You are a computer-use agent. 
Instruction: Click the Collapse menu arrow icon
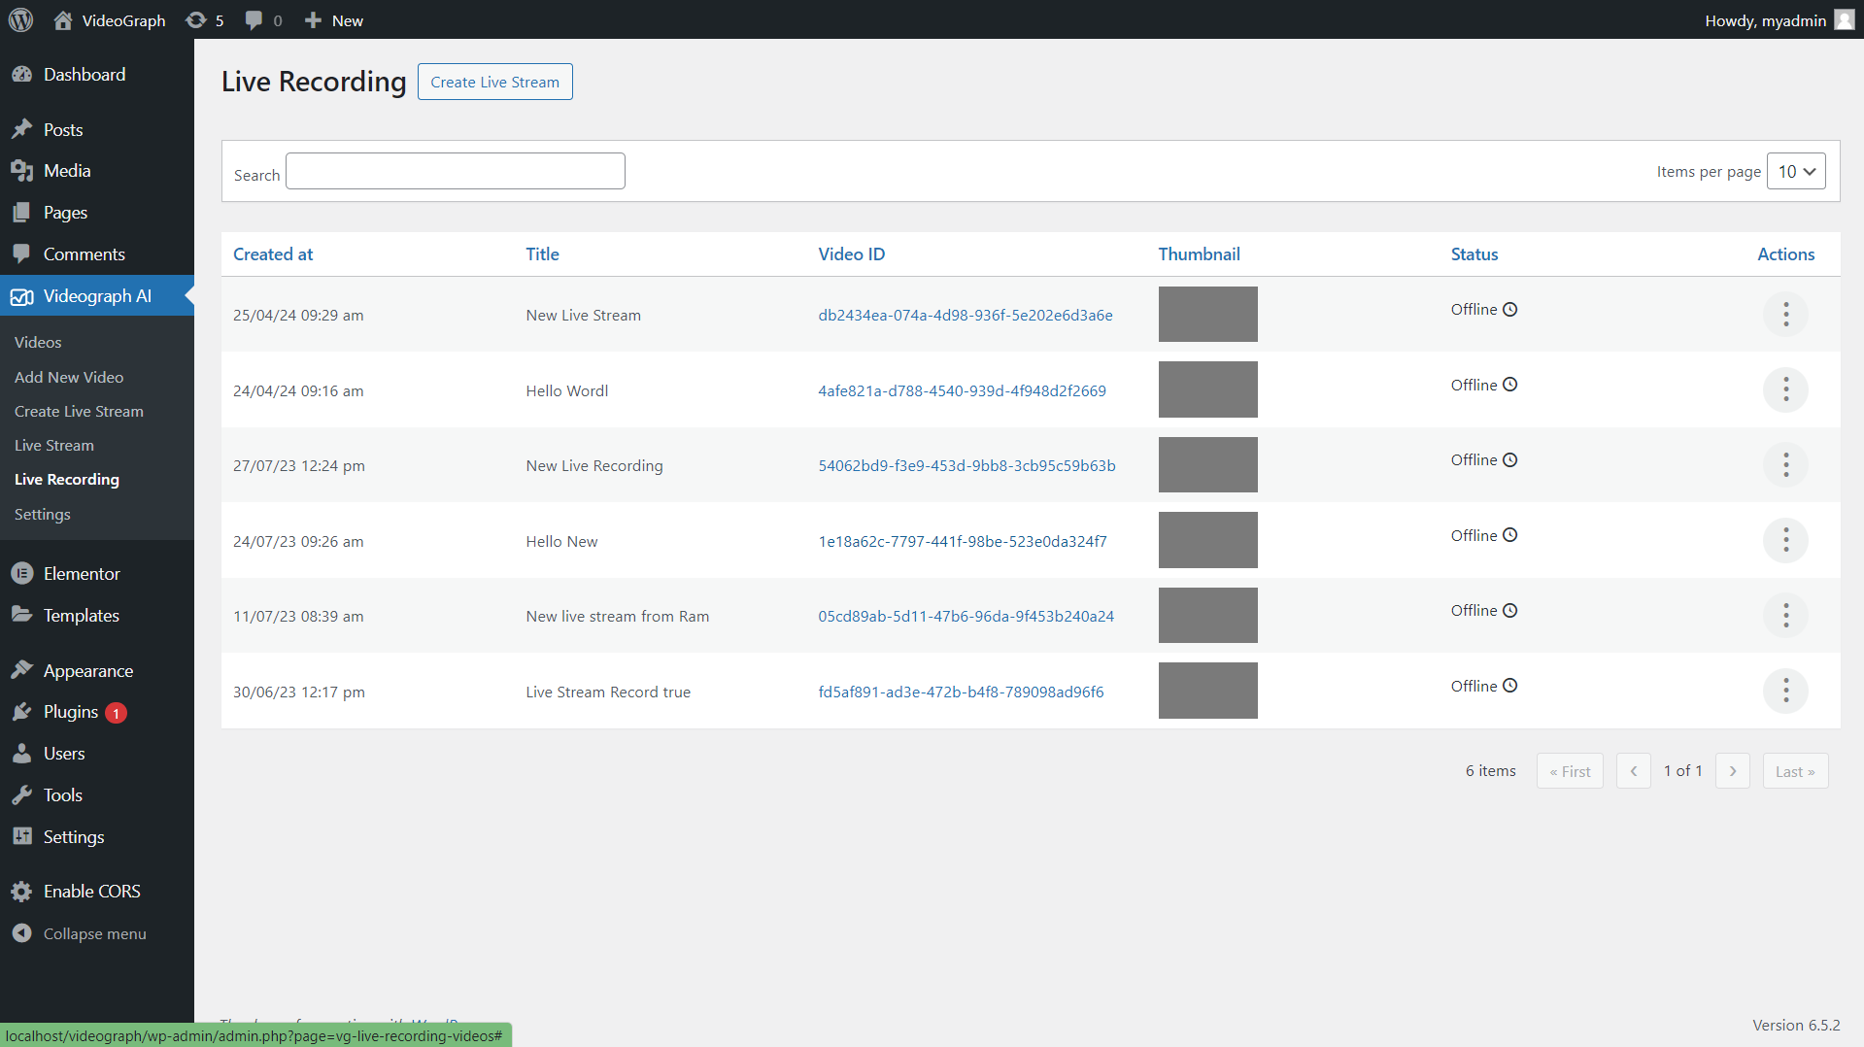tap(22, 932)
